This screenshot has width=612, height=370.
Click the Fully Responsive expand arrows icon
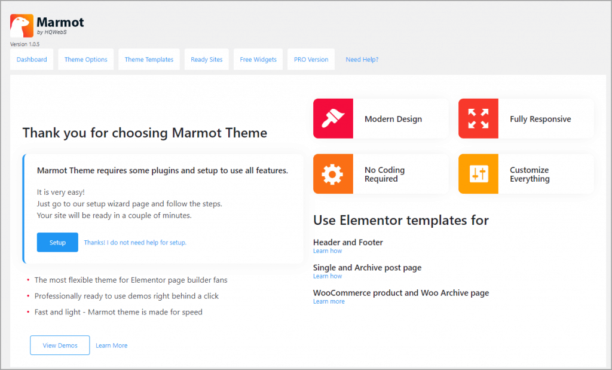pos(478,119)
